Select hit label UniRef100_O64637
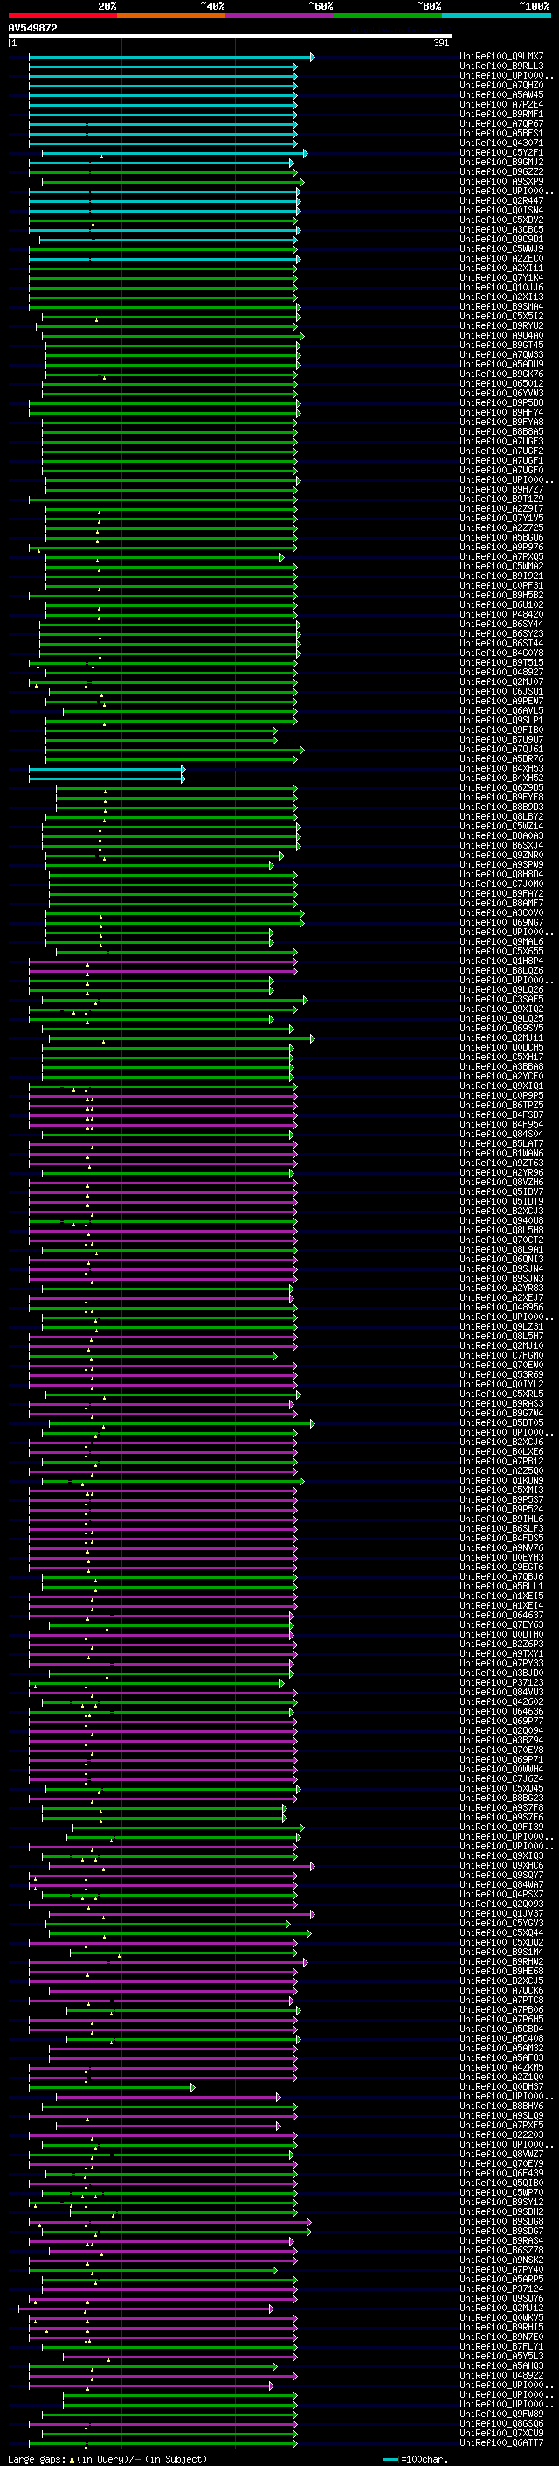 coord(501,1615)
